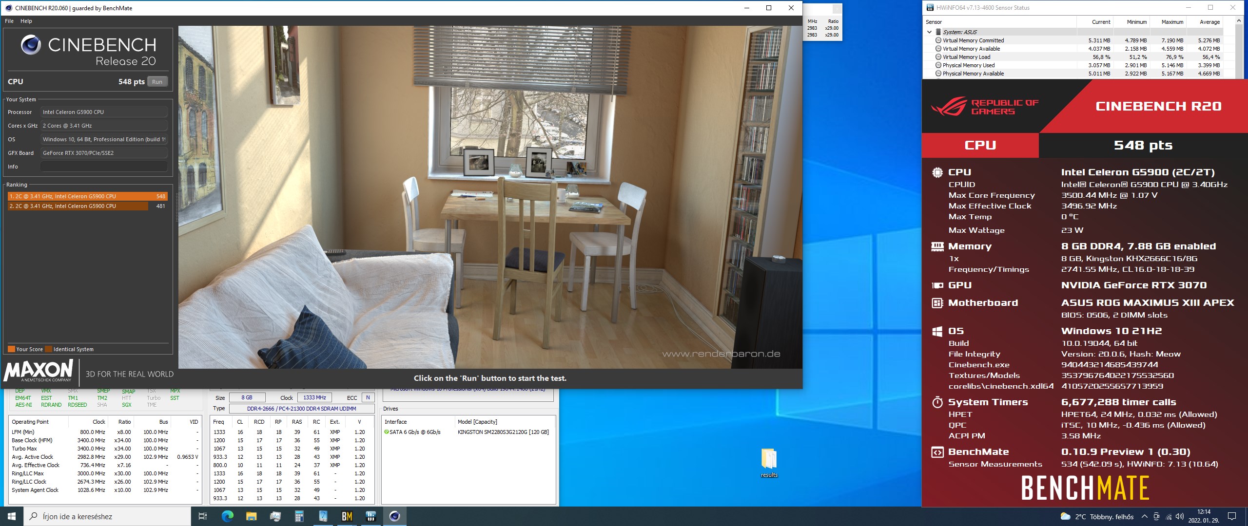This screenshot has width=1248, height=526.
Task: Click the HWiNFO64 title bar app icon
Action: point(930,7)
